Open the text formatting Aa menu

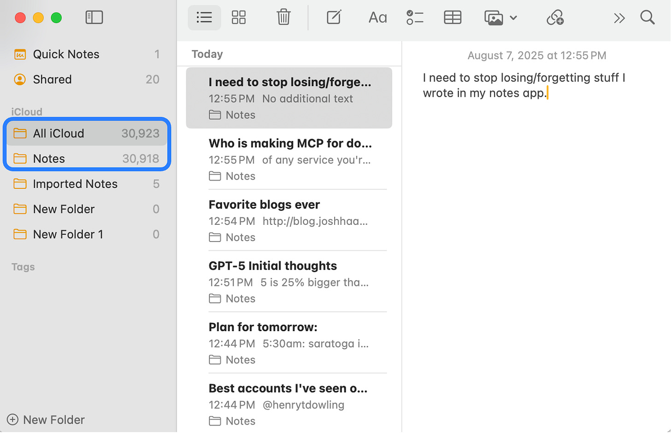pos(377,18)
